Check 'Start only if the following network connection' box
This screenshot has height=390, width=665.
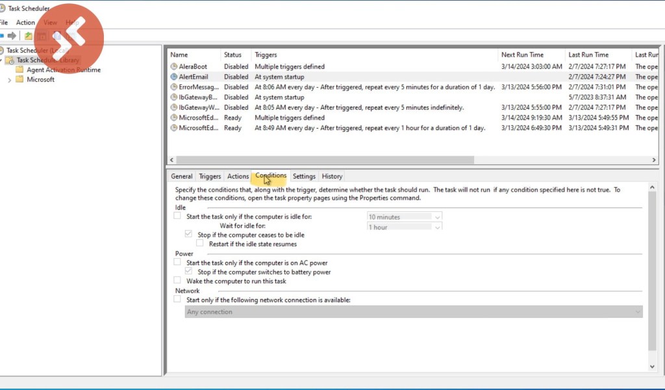point(177,300)
